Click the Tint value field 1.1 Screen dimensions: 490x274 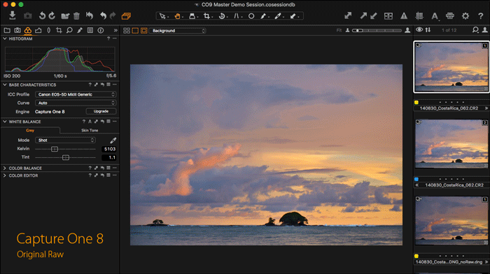(x=109, y=157)
